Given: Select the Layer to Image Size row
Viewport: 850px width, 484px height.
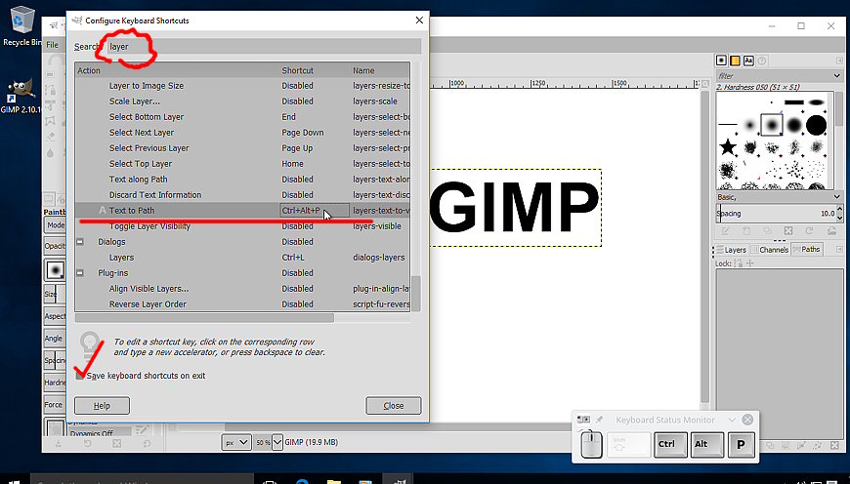Looking at the screenshot, I should point(242,86).
